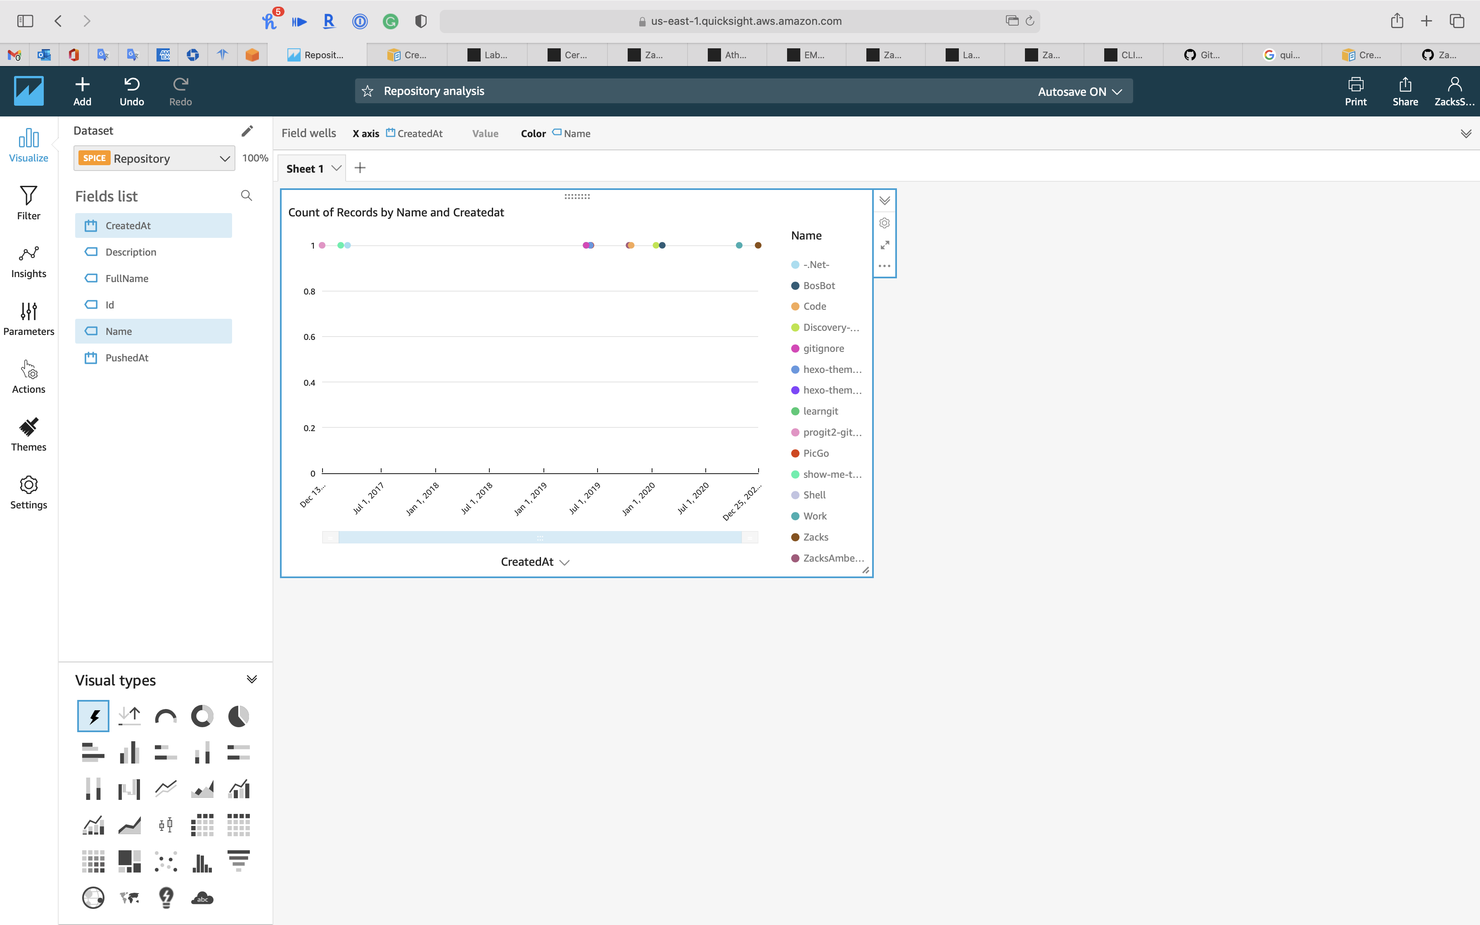Viewport: 1480px width, 925px height.
Task: Favorite the analysis with star icon
Action: click(x=368, y=91)
